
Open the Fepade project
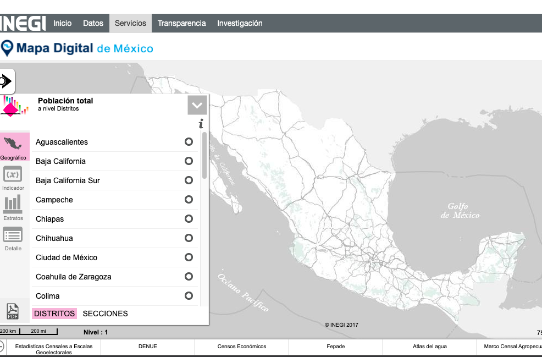[336, 347]
